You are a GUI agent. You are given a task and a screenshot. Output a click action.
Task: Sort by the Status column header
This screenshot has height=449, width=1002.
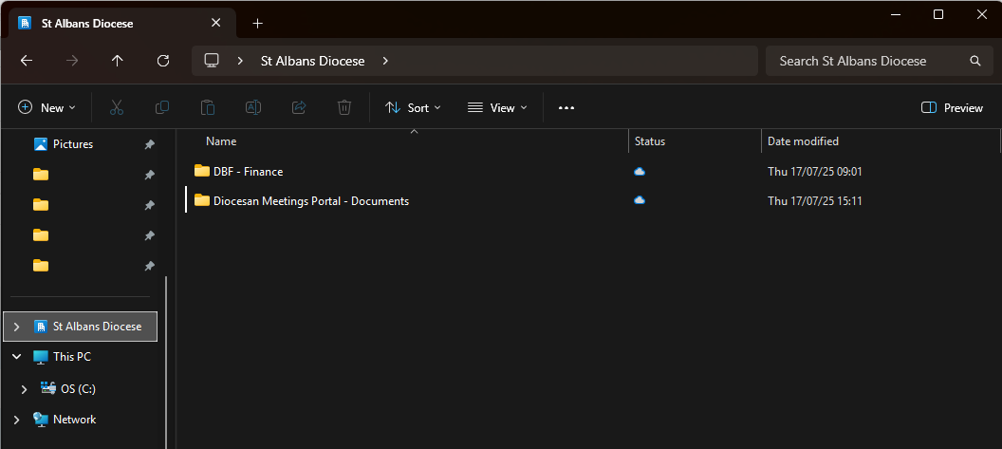coord(650,141)
